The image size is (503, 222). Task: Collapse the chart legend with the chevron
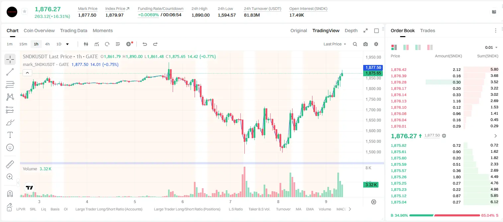(27, 73)
